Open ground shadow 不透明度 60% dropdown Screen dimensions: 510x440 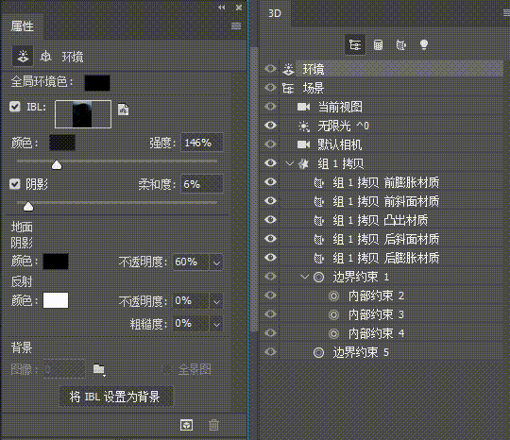(x=216, y=262)
